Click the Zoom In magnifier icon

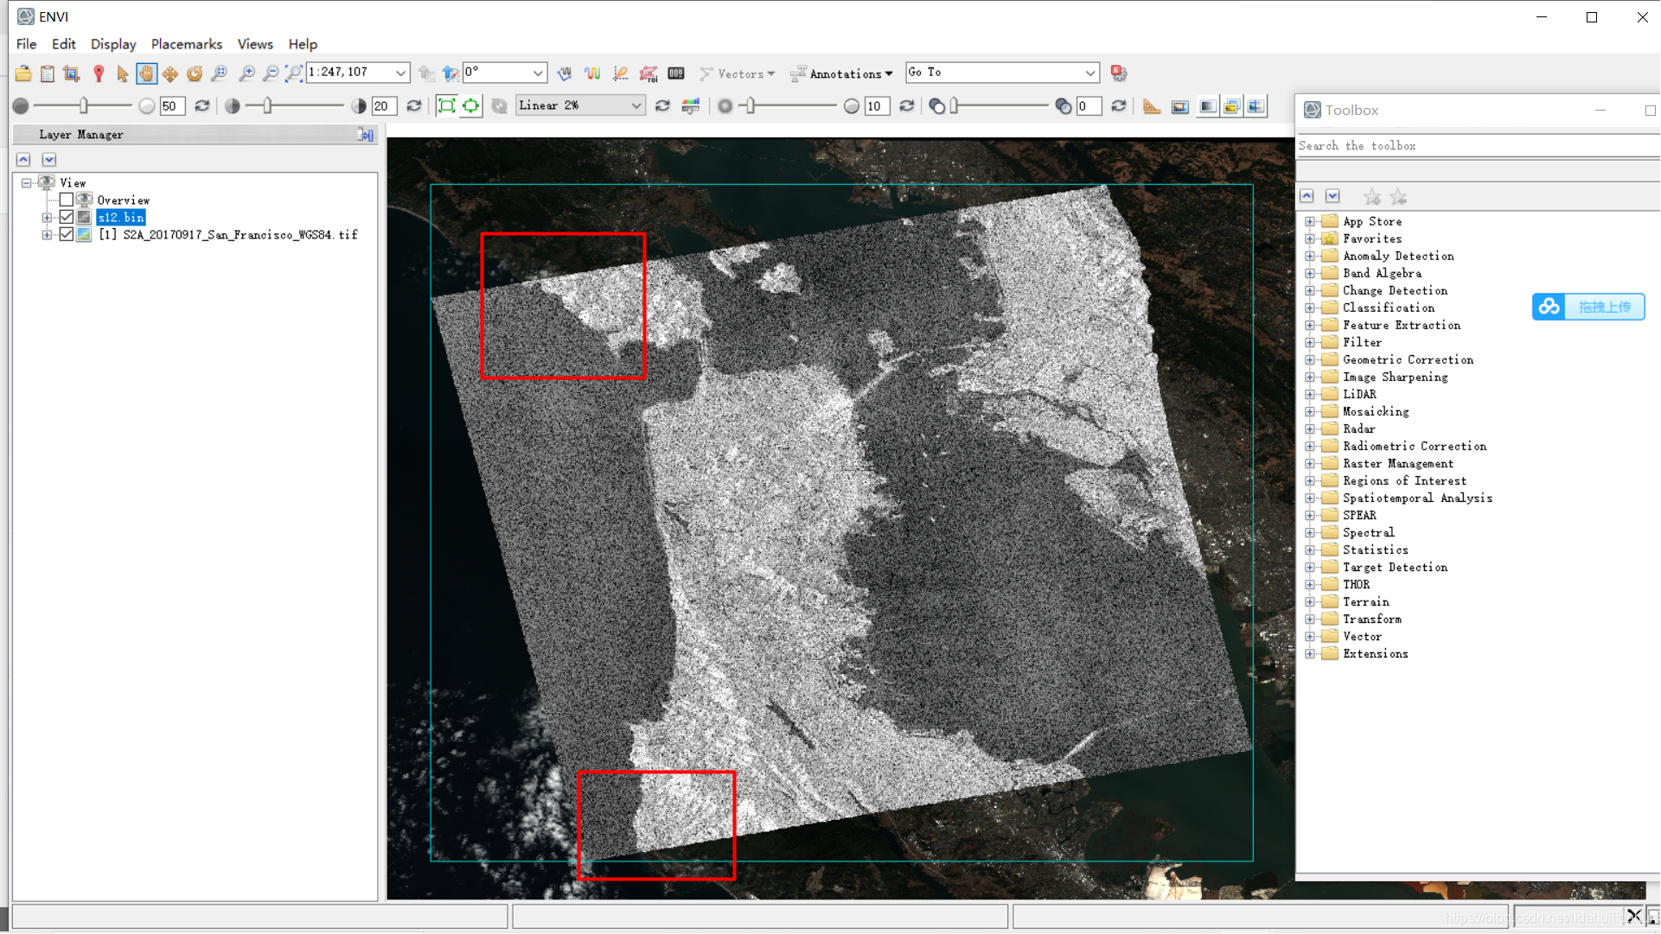point(246,73)
